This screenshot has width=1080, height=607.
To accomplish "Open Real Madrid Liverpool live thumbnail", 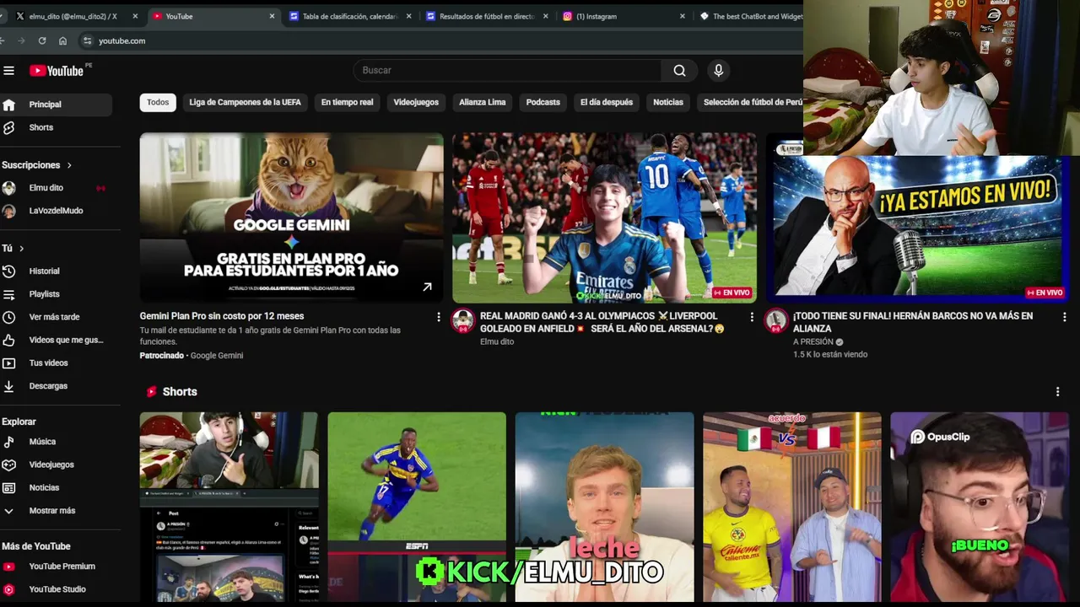I will click(604, 218).
